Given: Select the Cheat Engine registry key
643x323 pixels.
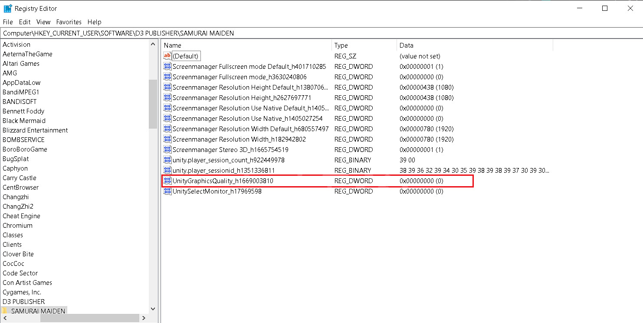Looking at the screenshot, I should (21, 216).
